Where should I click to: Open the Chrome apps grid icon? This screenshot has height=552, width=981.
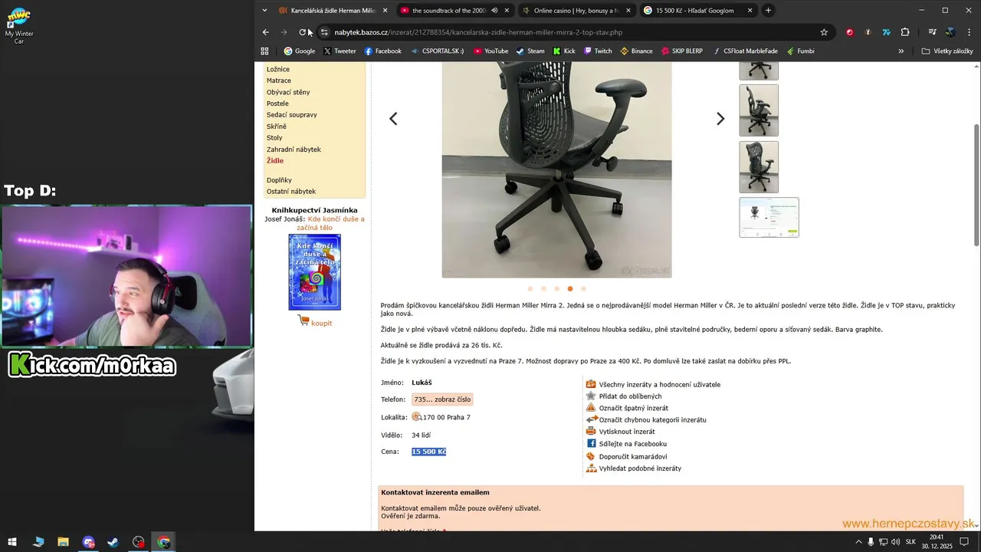[264, 51]
